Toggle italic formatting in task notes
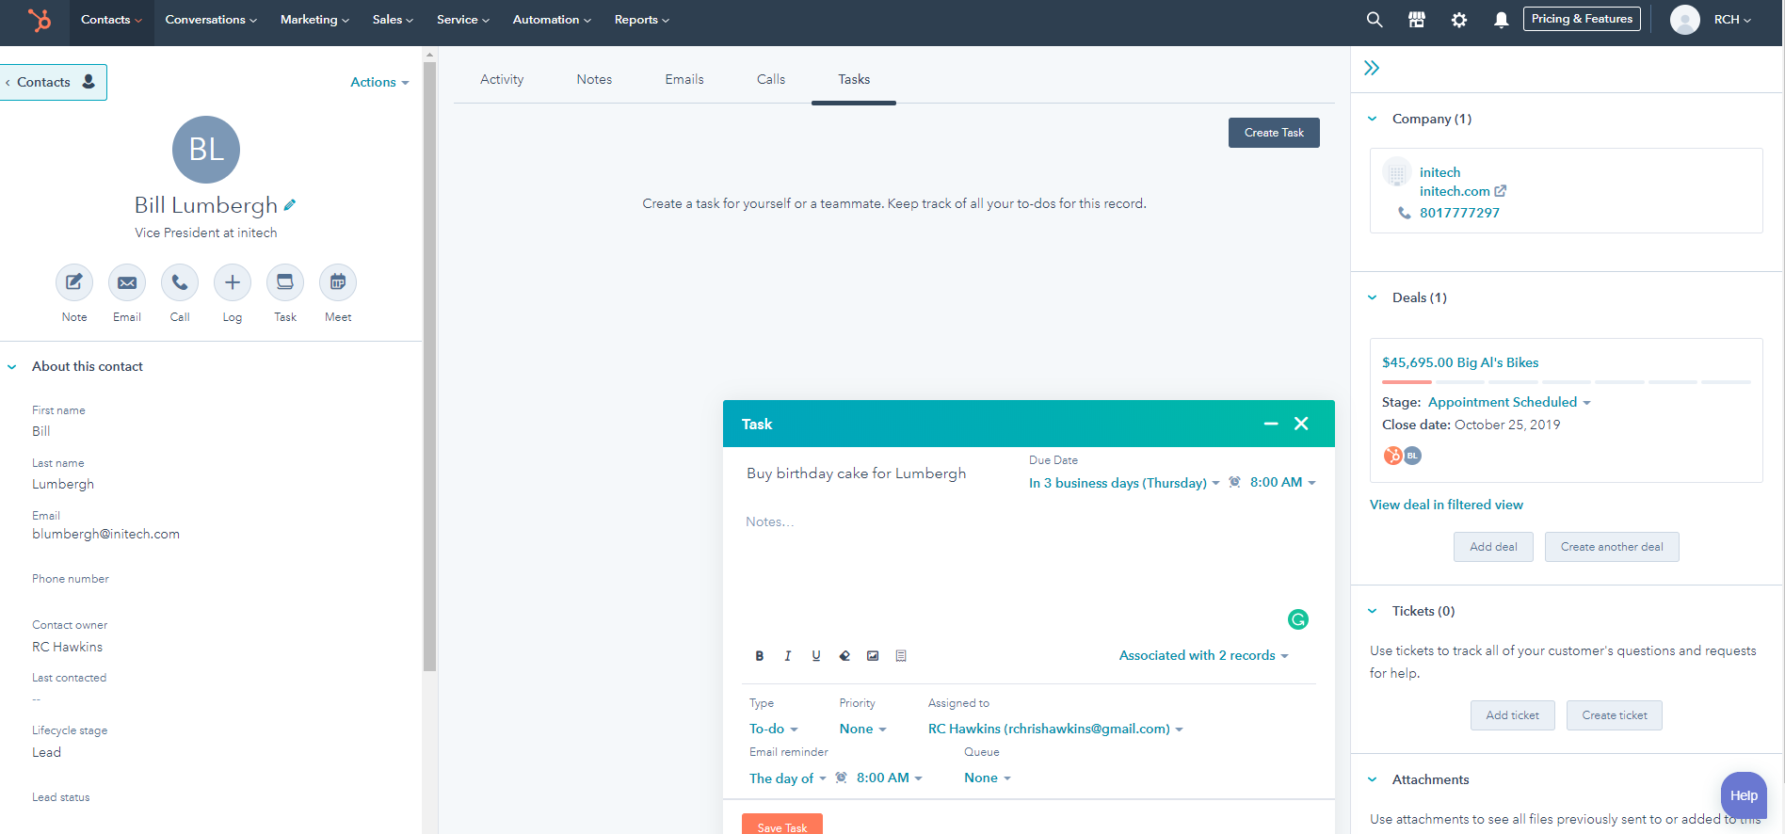 [x=788, y=656]
